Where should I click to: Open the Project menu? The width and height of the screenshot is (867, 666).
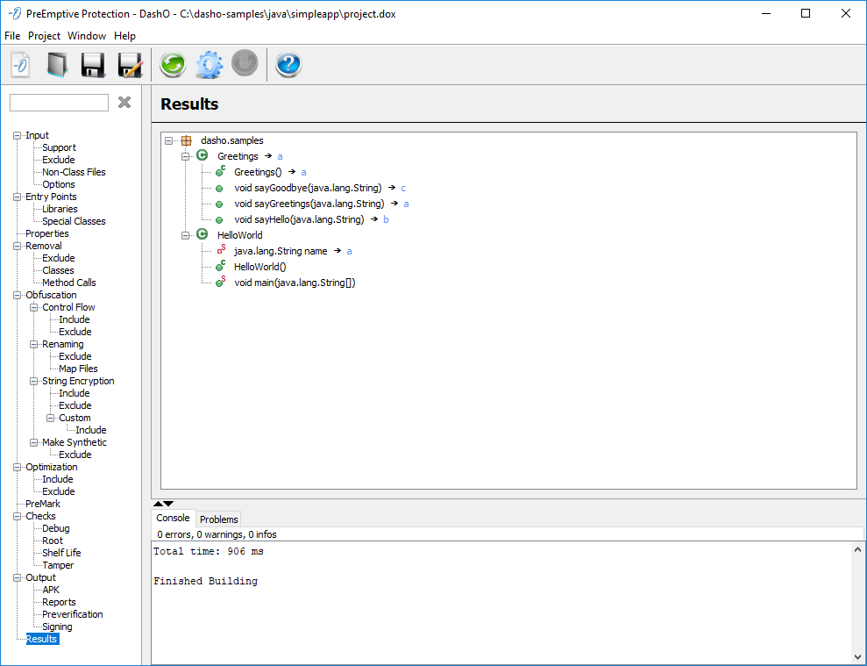point(44,36)
